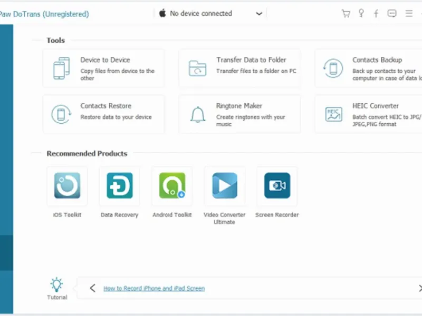Viewport: 422px width, 316px height.
Task: Click 'Transfer files to a folder on PC' description
Action: click(x=256, y=71)
